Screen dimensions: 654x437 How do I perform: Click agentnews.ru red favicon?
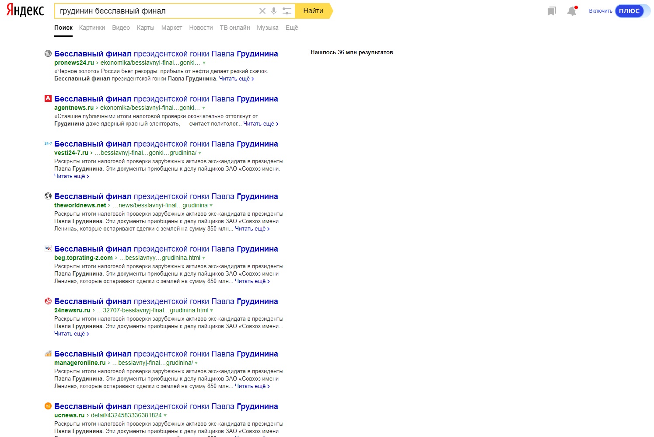pos(48,98)
